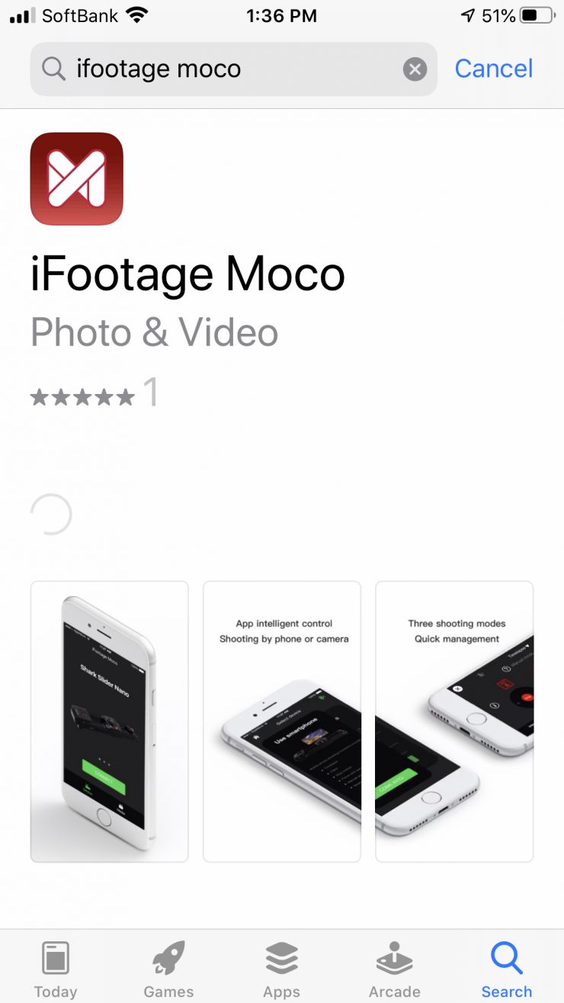Tap the five-star rating
Screen dimensions: 564x1003
[x=82, y=396]
